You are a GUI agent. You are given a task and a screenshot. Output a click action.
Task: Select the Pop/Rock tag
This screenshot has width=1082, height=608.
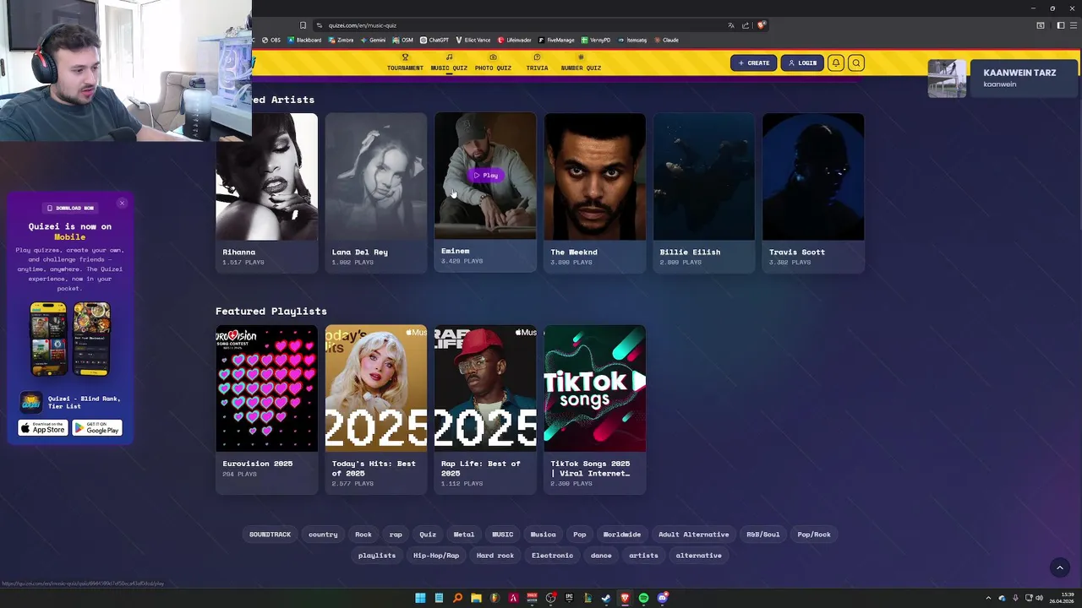point(814,535)
